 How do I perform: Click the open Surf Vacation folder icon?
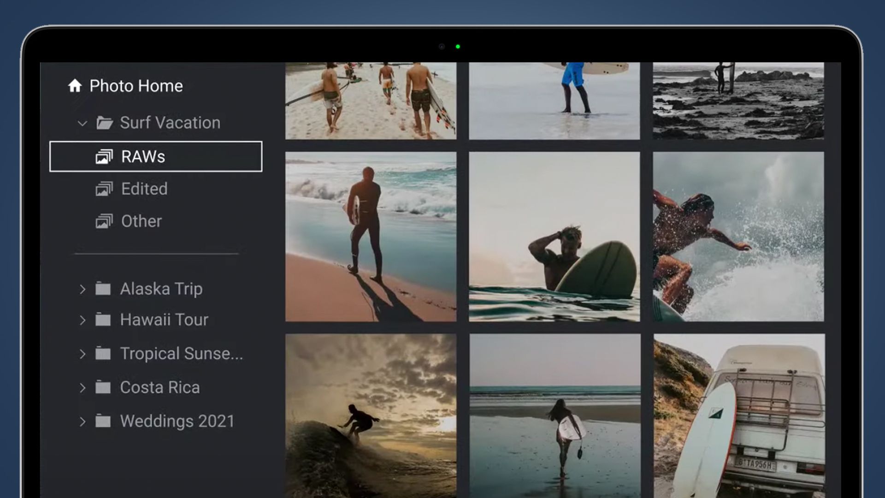[x=106, y=122]
